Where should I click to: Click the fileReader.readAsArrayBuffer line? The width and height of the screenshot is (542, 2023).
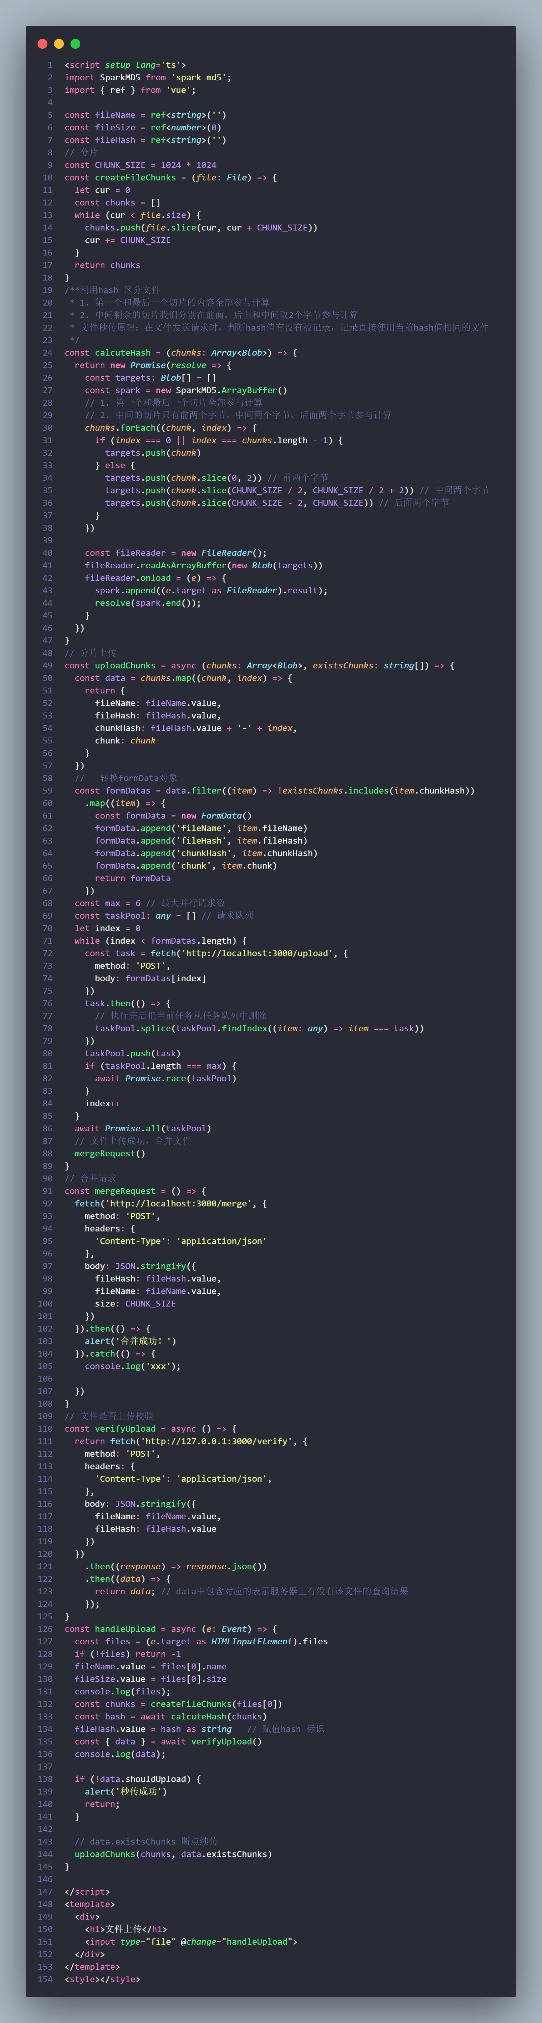(x=203, y=565)
